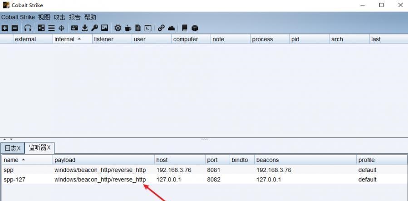Open the 攻击 menu
The image size is (408, 201).
point(59,17)
